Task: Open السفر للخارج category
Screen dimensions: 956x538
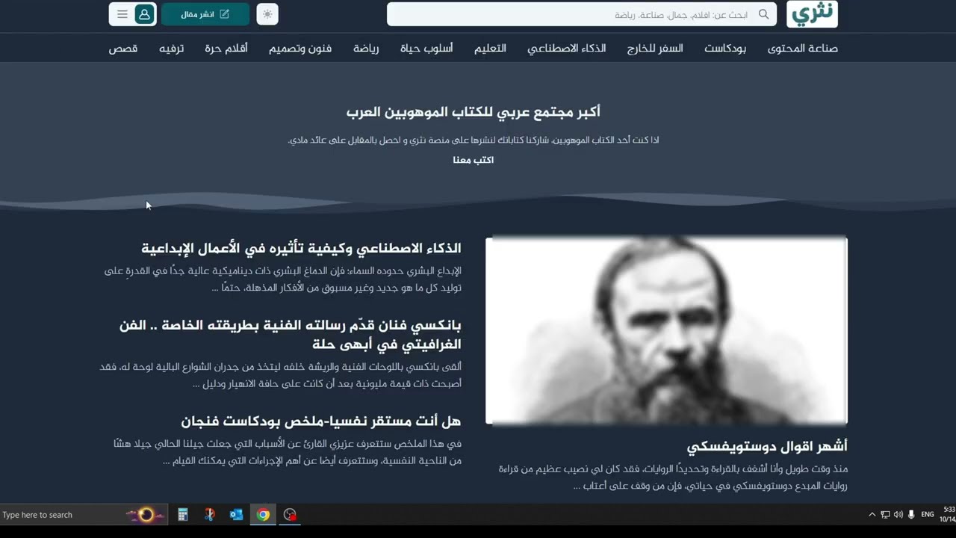Action: pyautogui.click(x=655, y=48)
